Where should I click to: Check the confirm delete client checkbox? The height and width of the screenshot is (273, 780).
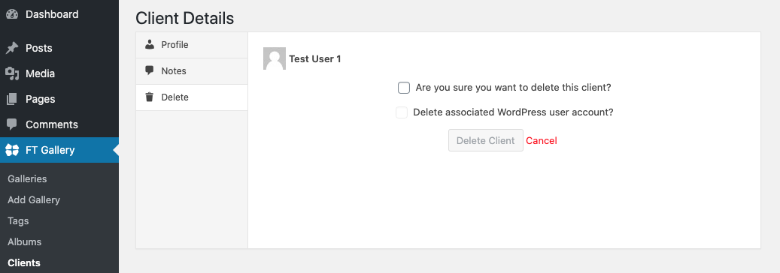(404, 88)
